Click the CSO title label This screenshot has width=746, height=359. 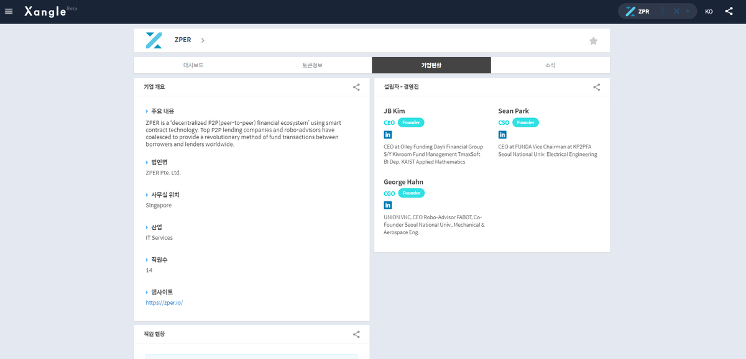504,123
